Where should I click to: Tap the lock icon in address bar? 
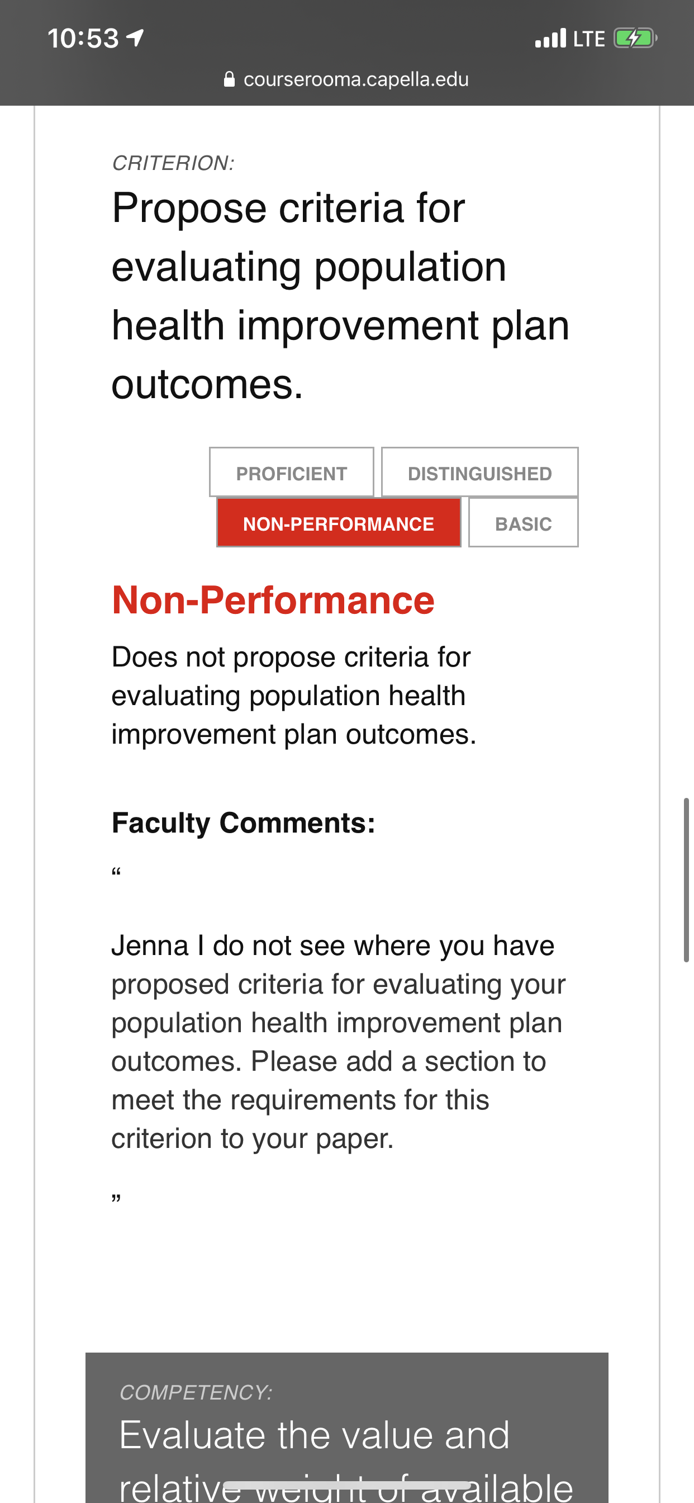point(230,79)
